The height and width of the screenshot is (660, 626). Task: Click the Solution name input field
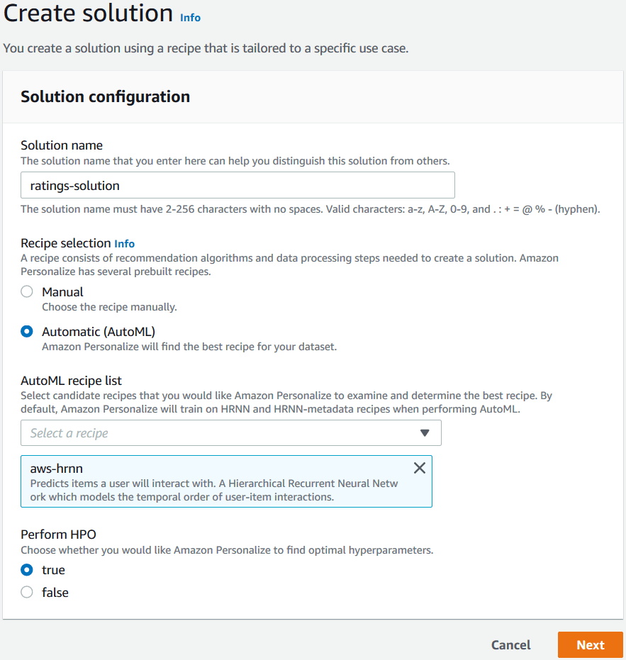click(x=237, y=186)
